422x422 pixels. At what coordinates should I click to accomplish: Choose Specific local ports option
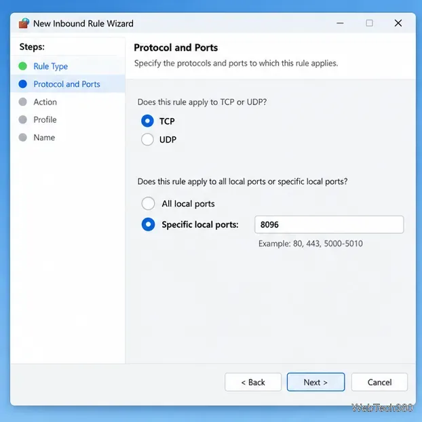click(x=148, y=225)
